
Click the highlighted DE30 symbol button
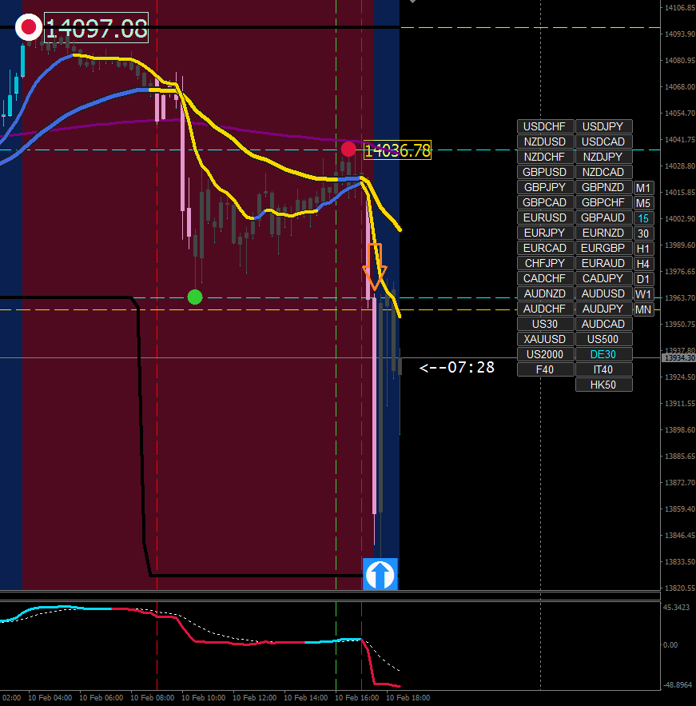point(604,354)
